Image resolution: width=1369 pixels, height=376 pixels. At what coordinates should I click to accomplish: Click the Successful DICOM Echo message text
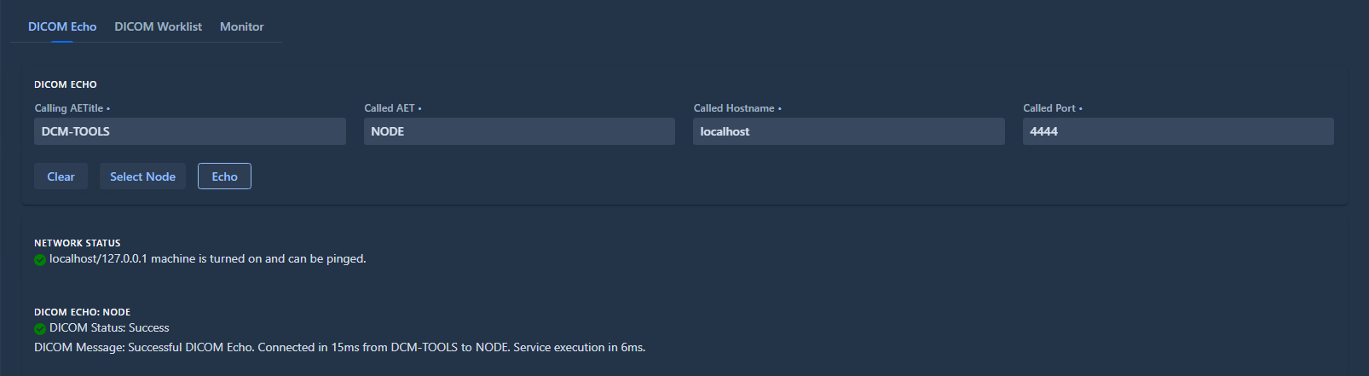coord(339,347)
